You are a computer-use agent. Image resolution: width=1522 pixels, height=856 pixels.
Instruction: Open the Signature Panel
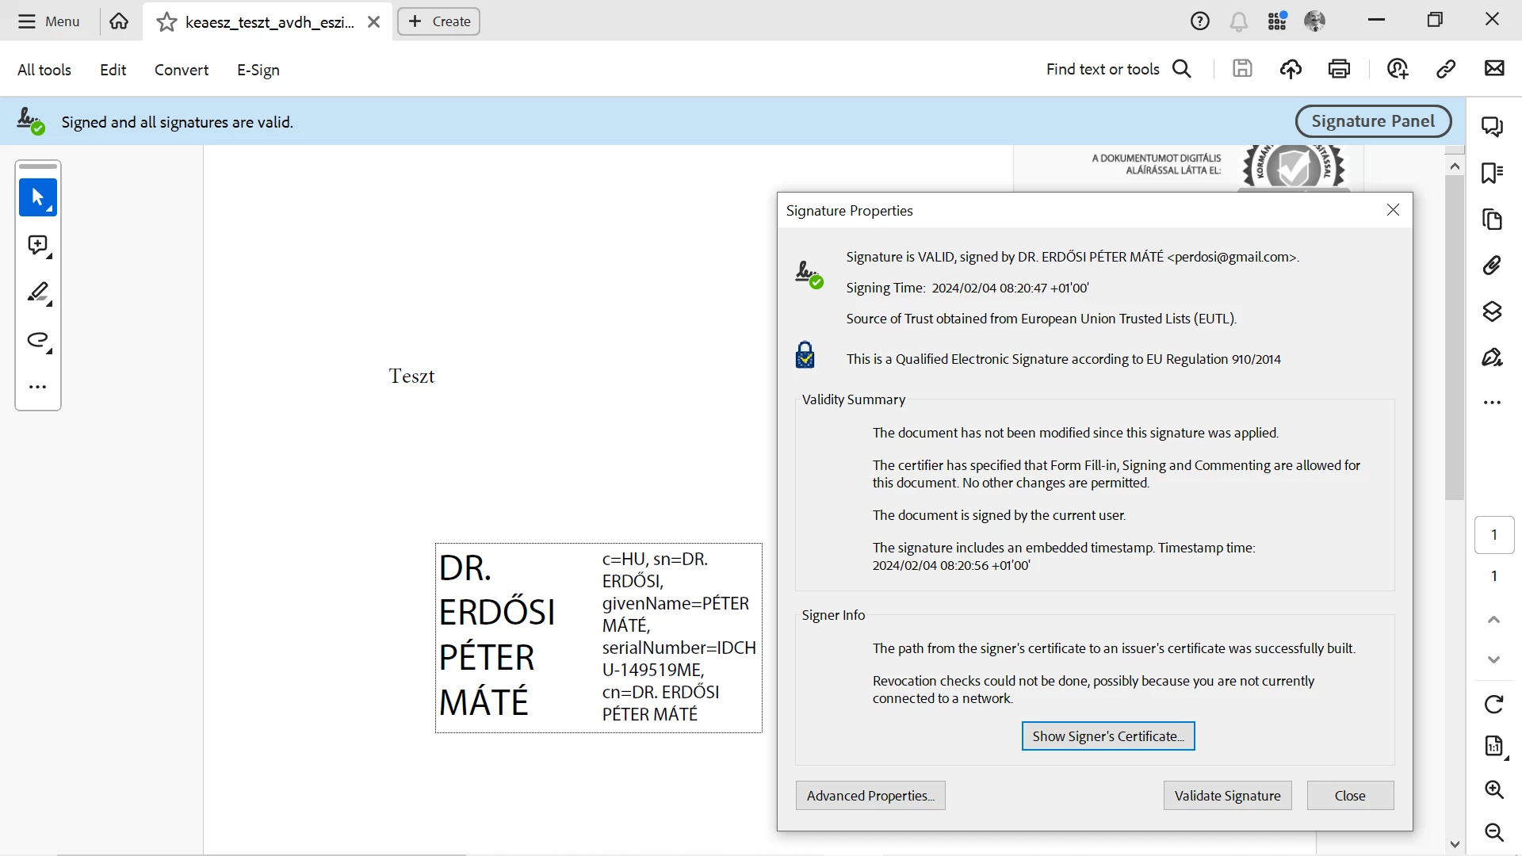(1373, 121)
